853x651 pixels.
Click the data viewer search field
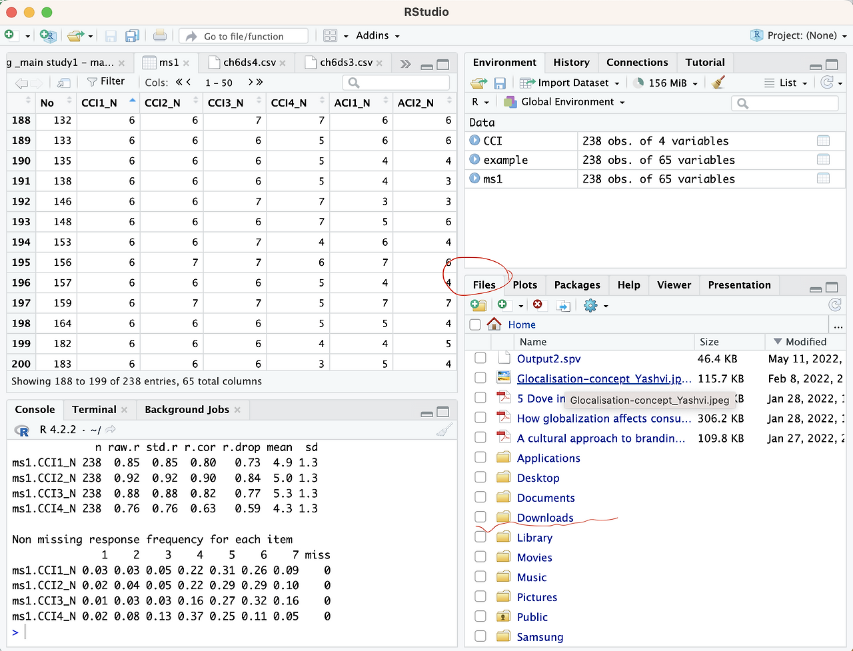[x=396, y=83]
